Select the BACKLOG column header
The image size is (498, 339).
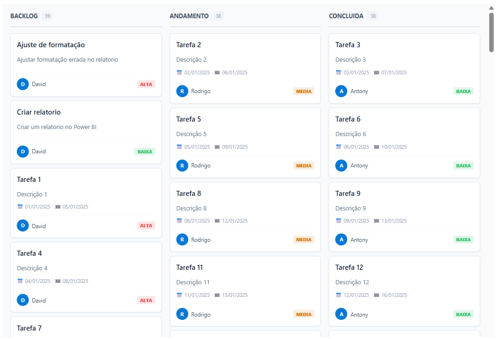(24, 16)
